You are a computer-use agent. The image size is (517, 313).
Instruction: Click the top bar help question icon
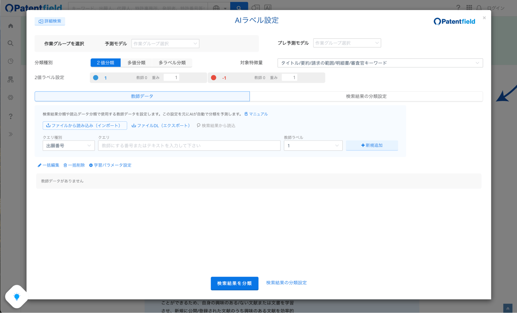click(x=458, y=8)
